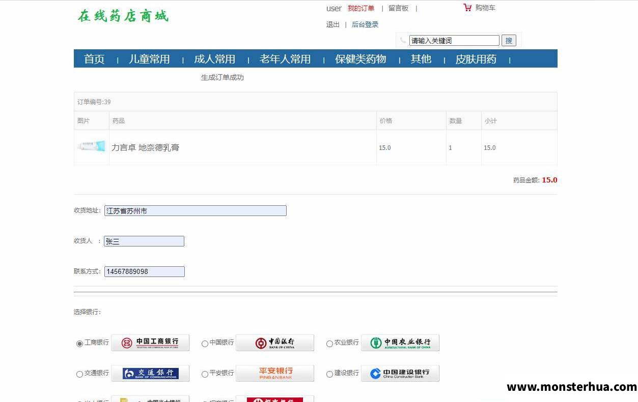Viewport: 638px width, 402px height.
Task: Click the 订单编号:39 text
Action: [94, 102]
